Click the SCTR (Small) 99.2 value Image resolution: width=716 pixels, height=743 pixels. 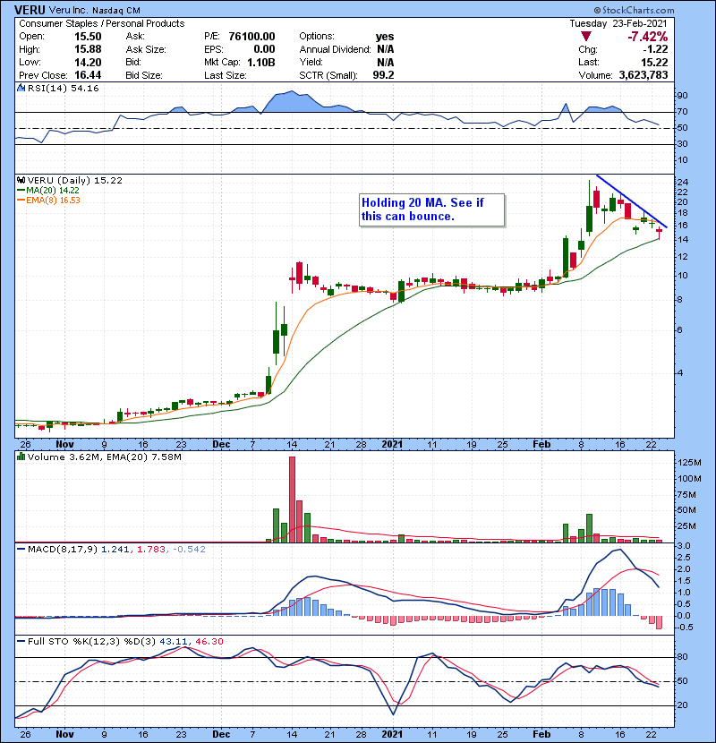tap(383, 75)
